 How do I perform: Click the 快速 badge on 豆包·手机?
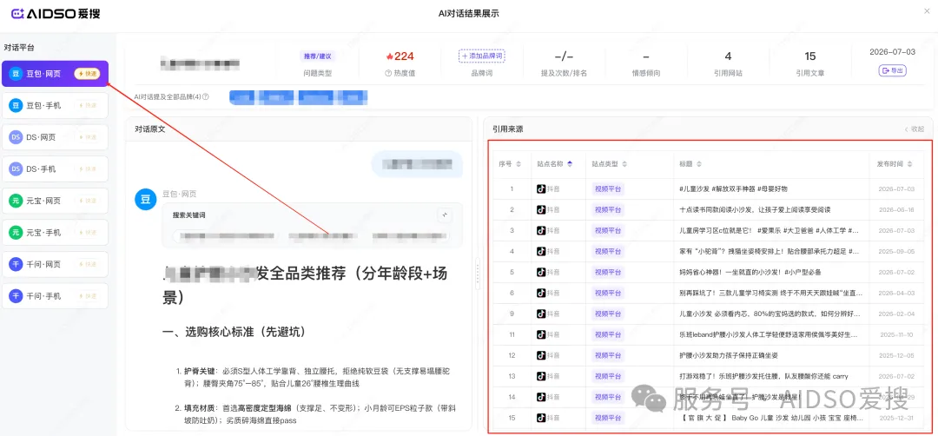point(88,105)
